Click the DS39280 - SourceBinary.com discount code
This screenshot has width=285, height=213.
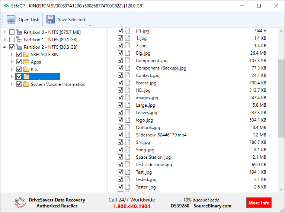pyautogui.click(x=201, y=206)
